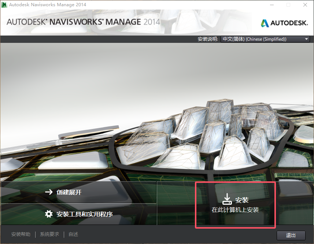
Task: Click the arrow icon beside 创建展开
Action: click(x=49, y=192)
